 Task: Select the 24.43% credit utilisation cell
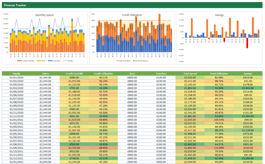103,116
